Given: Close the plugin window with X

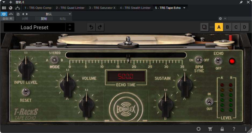Looking at the screenshot, I should [248, 2].
